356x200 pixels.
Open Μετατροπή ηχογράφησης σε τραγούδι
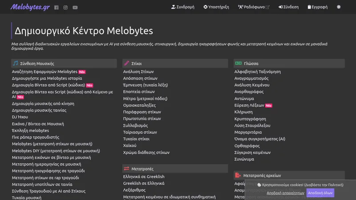[49, 171]
